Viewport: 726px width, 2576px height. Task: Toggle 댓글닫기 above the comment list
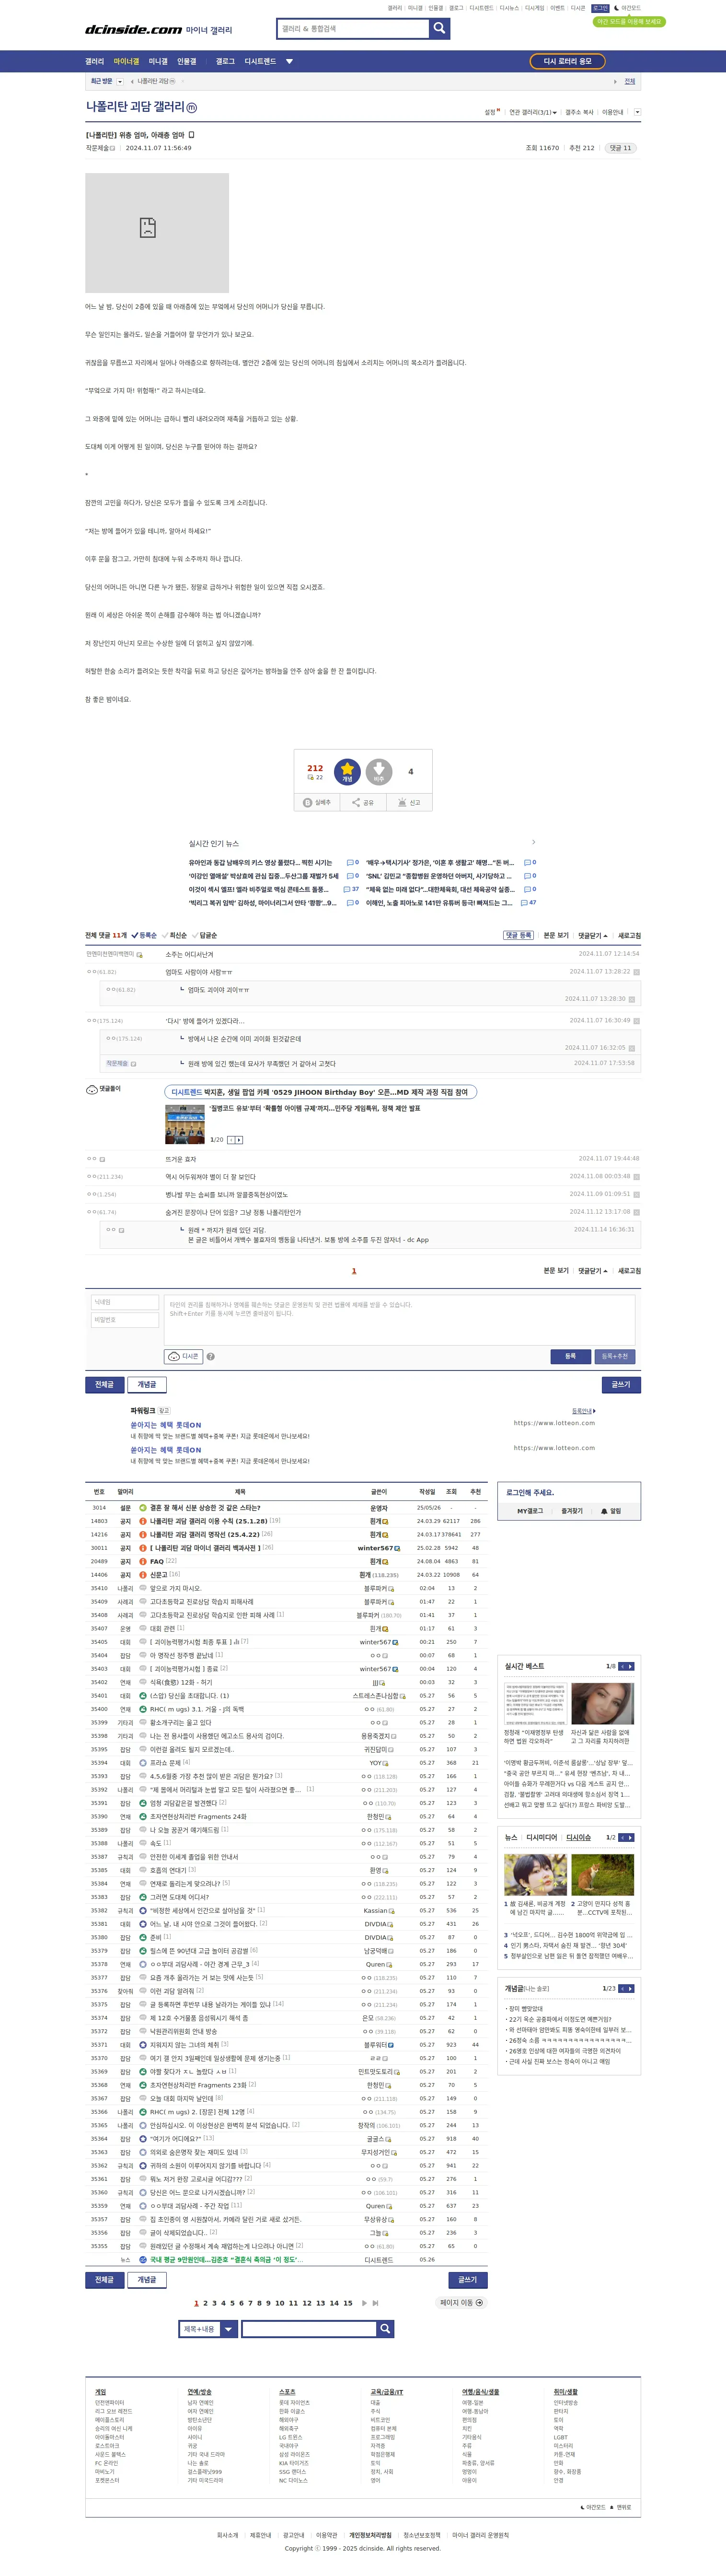click(592, 935)
